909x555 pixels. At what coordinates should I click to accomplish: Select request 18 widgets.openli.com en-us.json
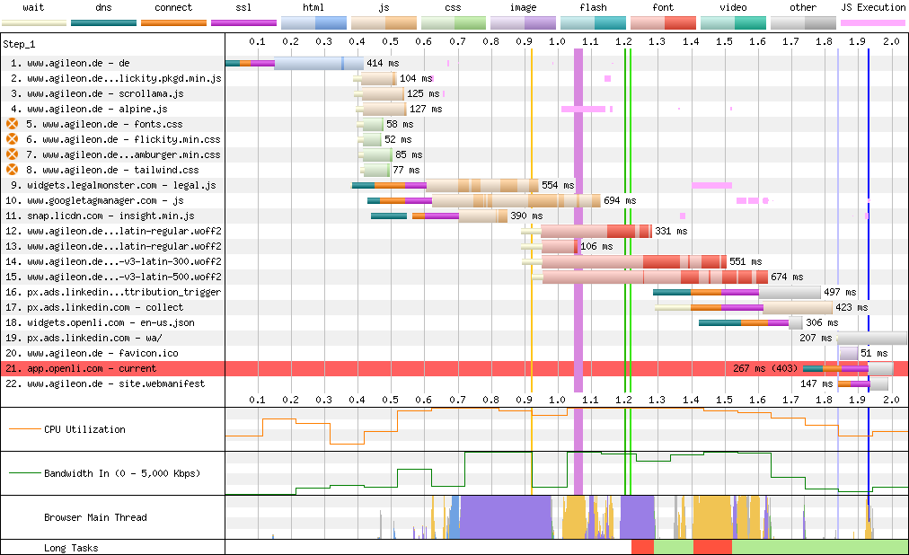(100, 322)
